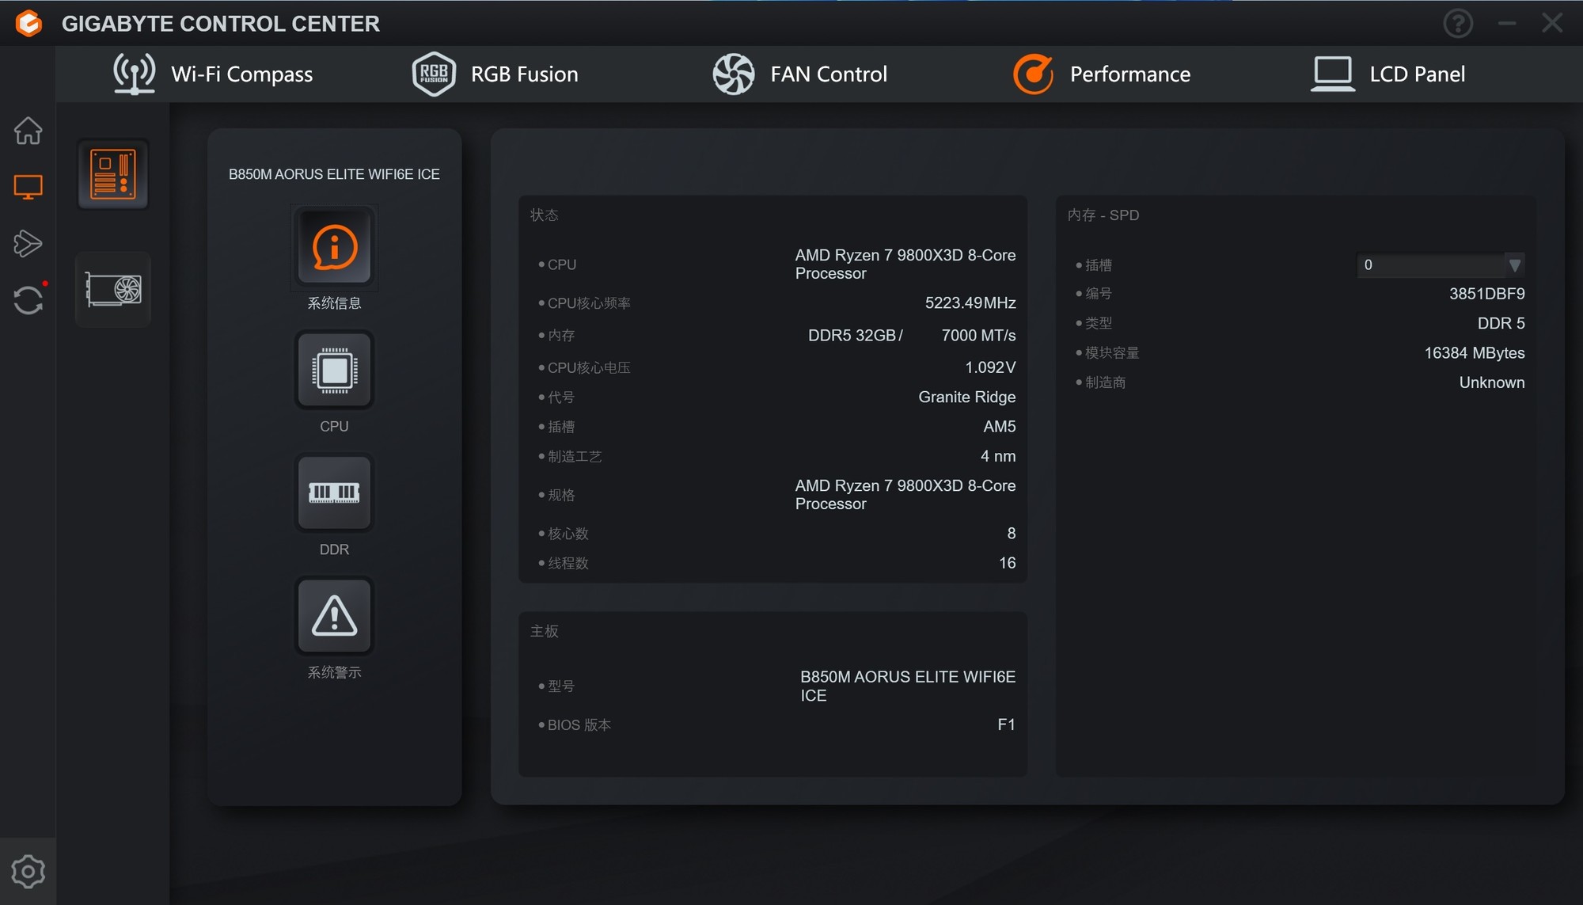Viewport: 1583px width, 905px height.
Task: Click the help question mark button
Action: pos(1457,24)
